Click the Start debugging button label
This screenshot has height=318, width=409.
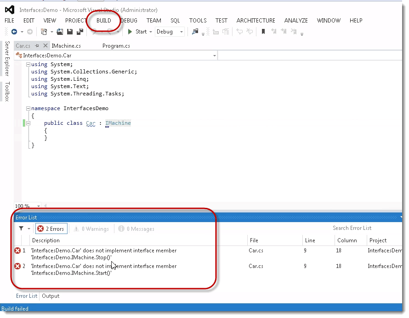(141, 32)
